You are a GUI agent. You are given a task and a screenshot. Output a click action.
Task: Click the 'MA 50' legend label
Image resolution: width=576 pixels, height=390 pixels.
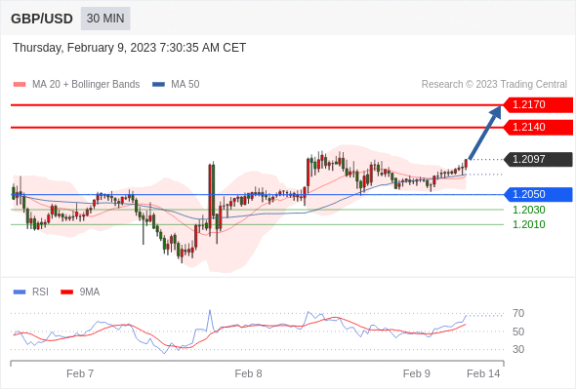click(185, 85)
